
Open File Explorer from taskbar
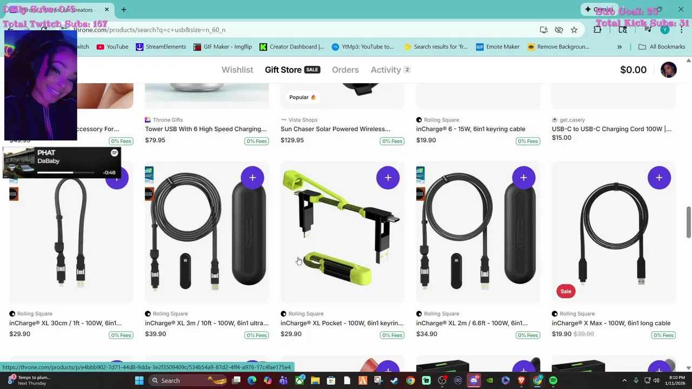point(315,380)
